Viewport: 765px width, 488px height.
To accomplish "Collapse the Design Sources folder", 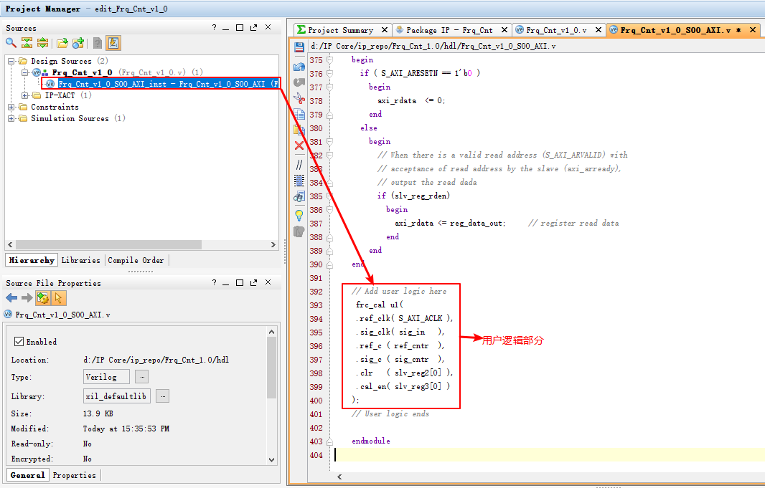I will 11,61.
